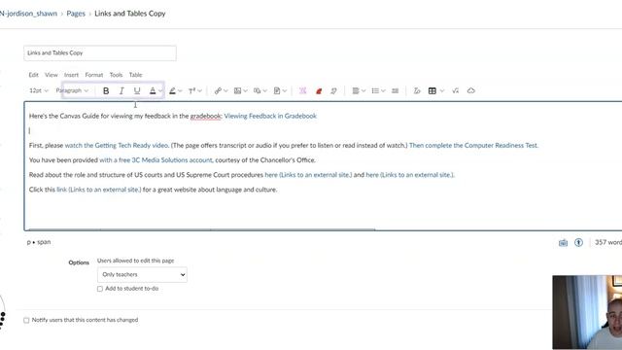Click the indent icon
This screenshot has height=350, width=622.
coord(396,90)
